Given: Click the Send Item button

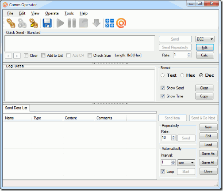Looking at the screenshot, I should [173, 118].
